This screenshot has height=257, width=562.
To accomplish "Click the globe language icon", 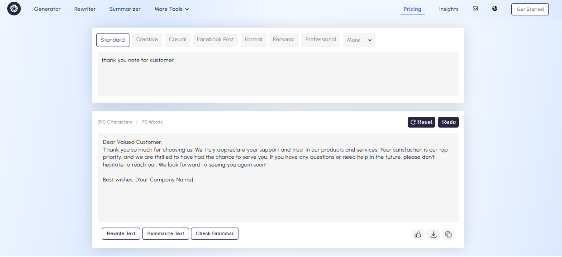I will [x=495, y=9].
